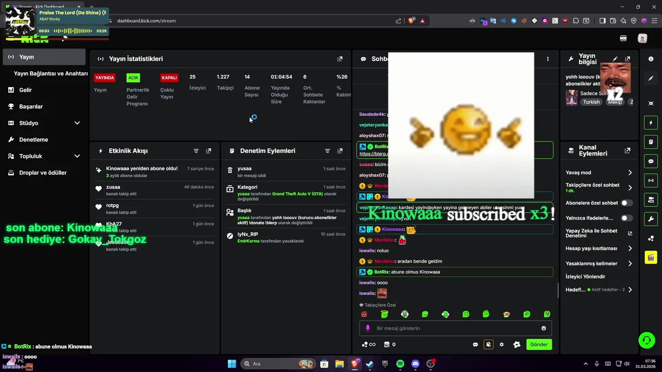The image size is (662, 372).
Task: Open the shop icon showing 0
Action: coord(389,345)
